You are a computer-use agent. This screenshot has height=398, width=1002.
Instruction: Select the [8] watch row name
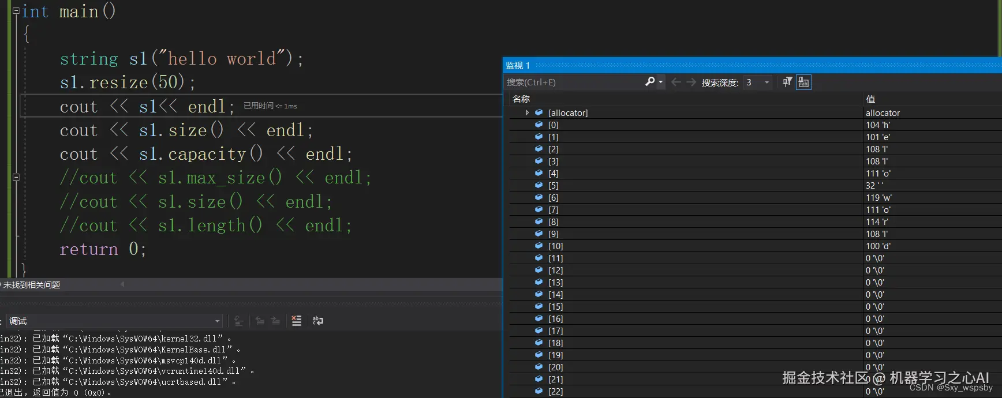[x=553, y=221]
